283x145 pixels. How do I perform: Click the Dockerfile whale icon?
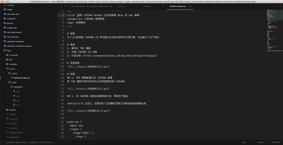(x=7, y=123)
